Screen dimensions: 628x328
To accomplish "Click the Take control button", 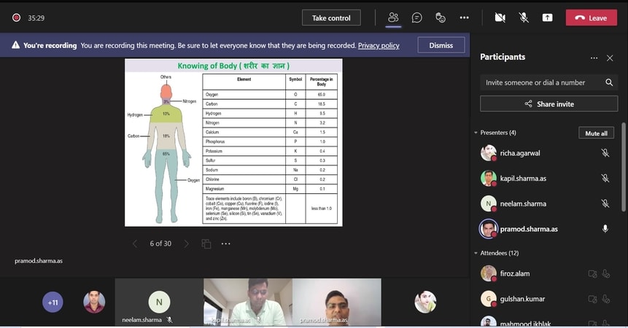I will click(331, 17).
